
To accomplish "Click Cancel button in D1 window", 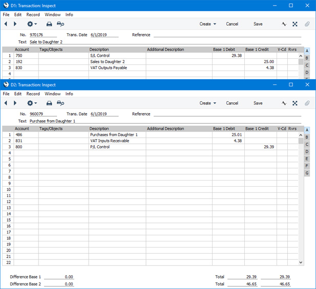I will (x=232, y=24).
